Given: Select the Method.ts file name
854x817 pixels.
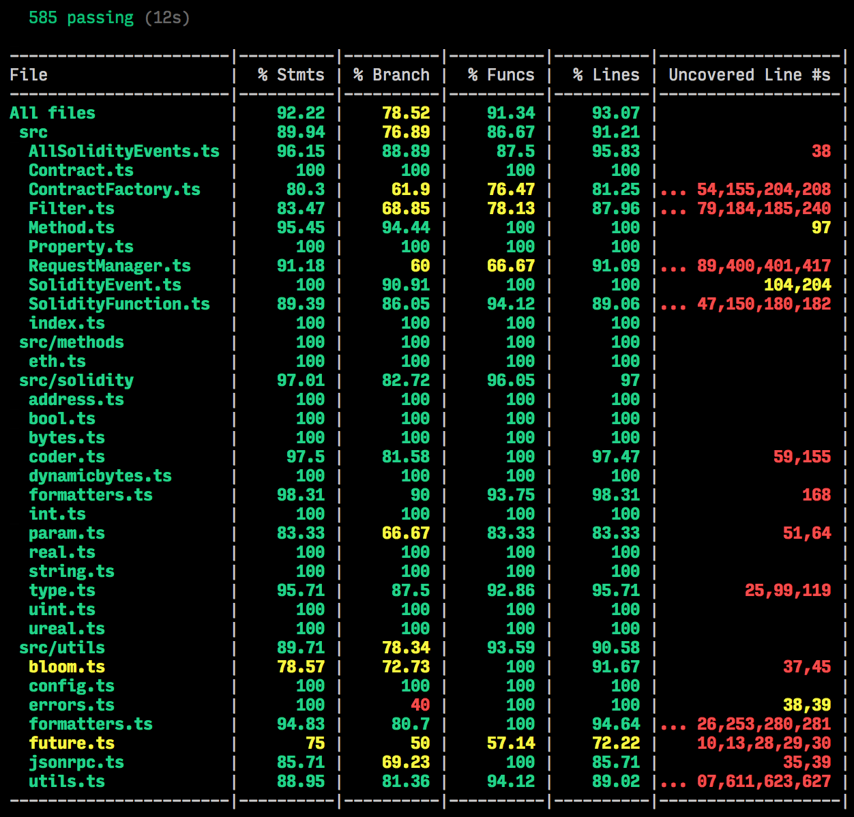Looking at the screenshot, I should coord(72,227).
